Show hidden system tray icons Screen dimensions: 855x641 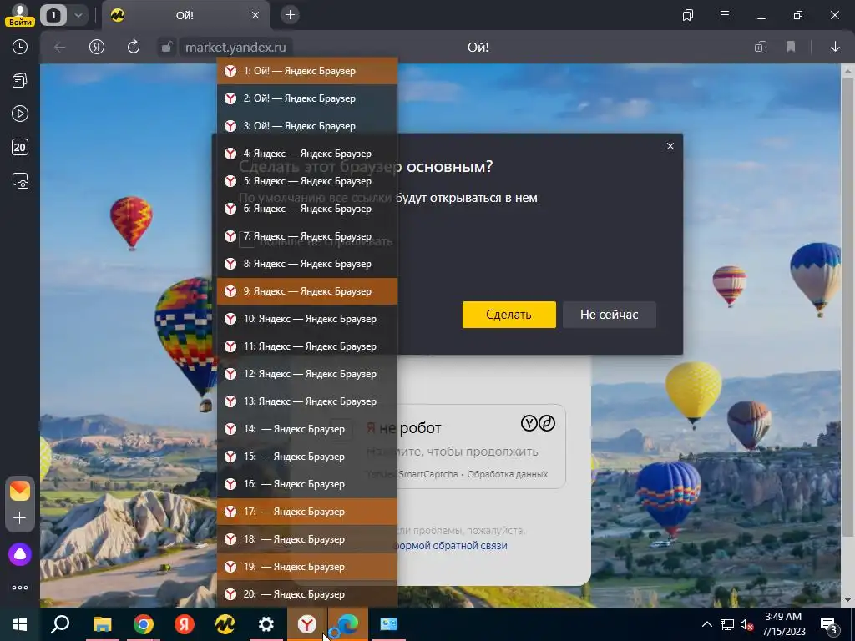tap(706, 624)
